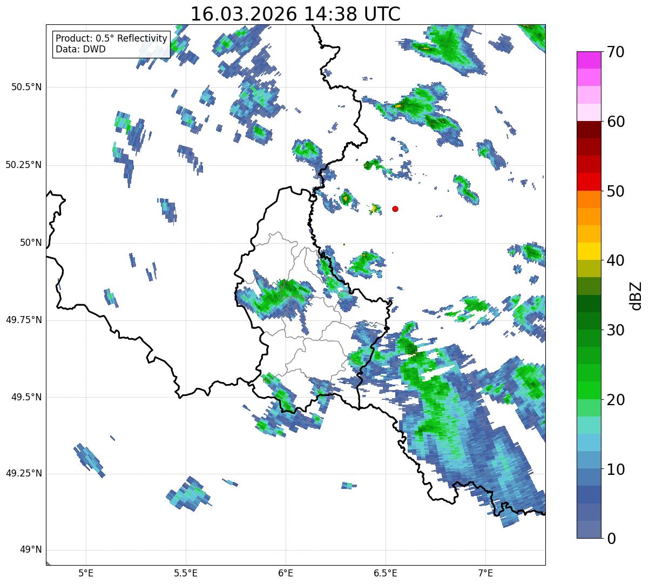Click the 'Data: DWD' legend text
The image size is (649, 584).
click(x=80, y=49)
